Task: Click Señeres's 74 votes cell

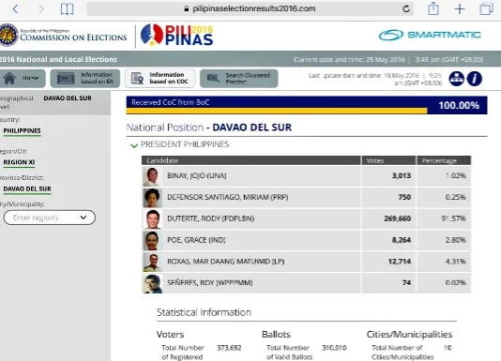Action: [x=388, y=283]
